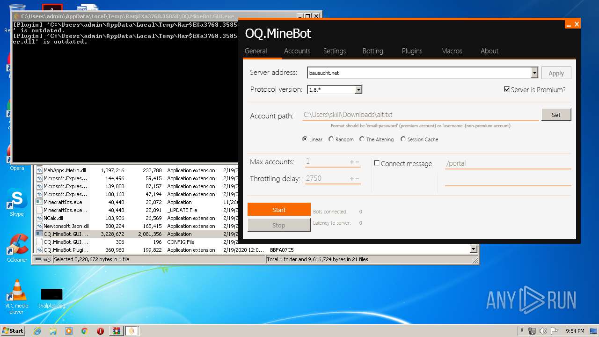
Task: Minimize the OQ.MineBot window
Action: 568,25
